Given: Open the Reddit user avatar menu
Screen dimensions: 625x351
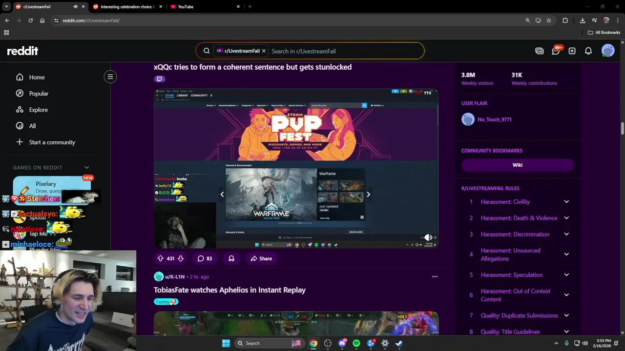Looking at the screenshot, I should pyautogui.click(x=608, y=51).
